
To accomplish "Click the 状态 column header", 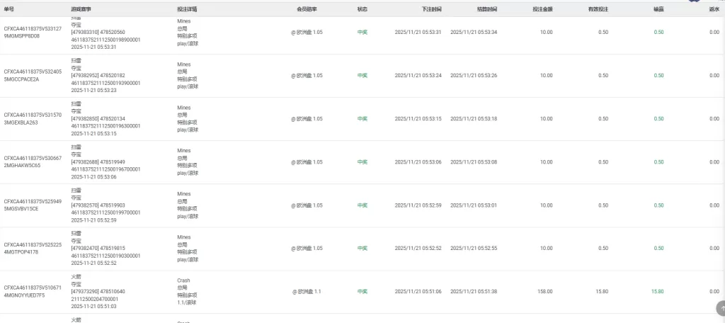I will click(362, 9).
